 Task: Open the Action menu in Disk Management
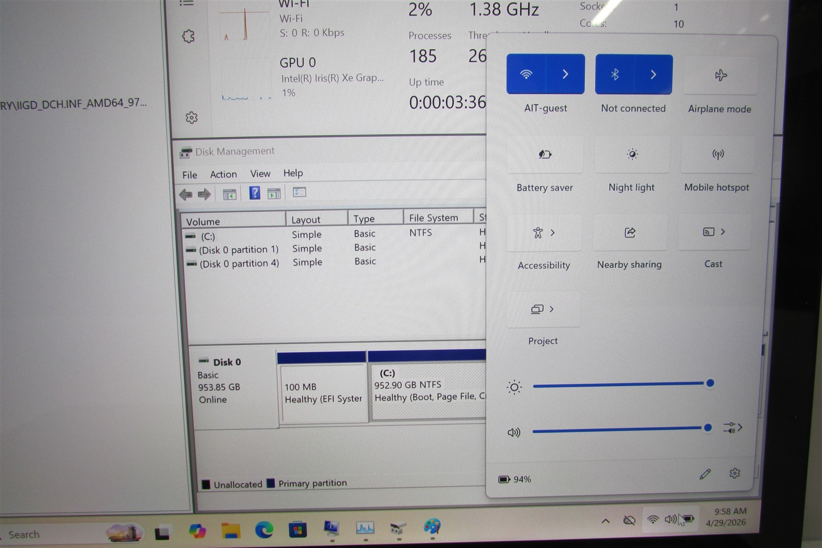[x=223, y=174]
